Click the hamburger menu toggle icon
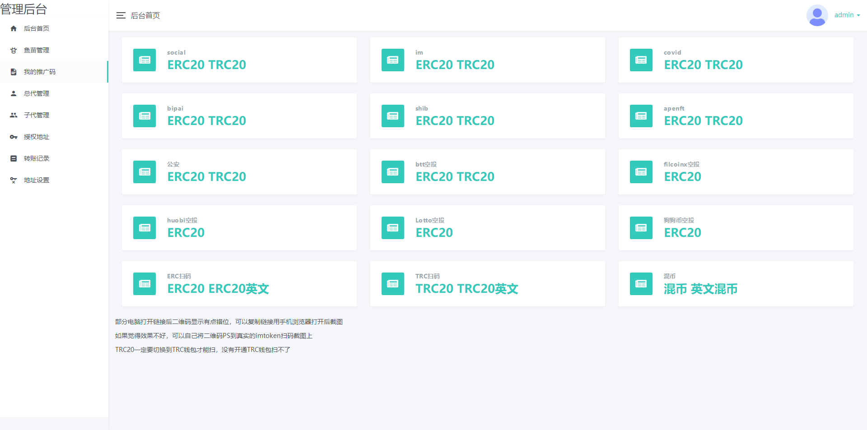This screenshot has height=430, width=867. [121, 15]
